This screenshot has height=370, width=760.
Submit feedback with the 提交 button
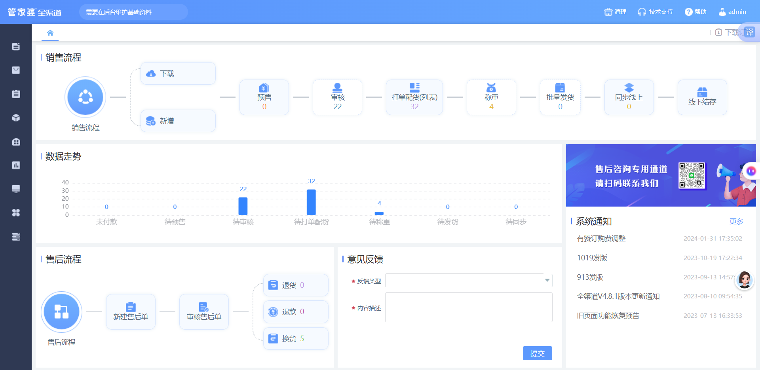537,353
